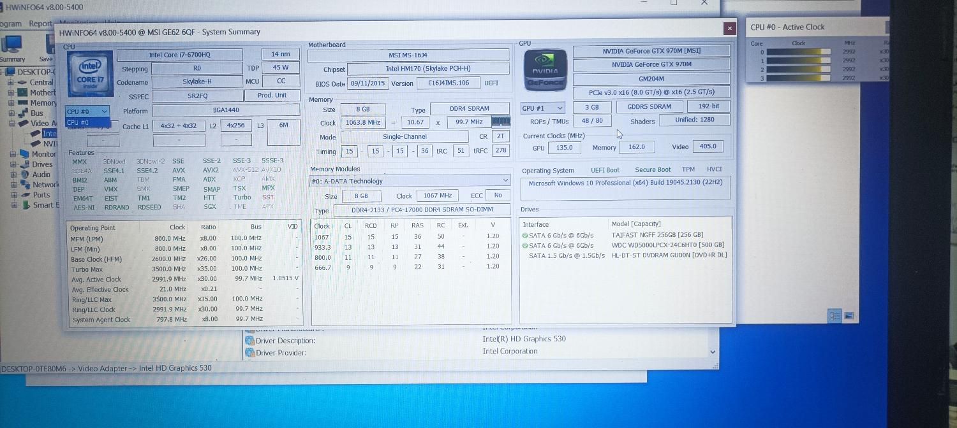Click green status icon for WDC drive
The height and width of the screenshot is (428, 957).
525,245
